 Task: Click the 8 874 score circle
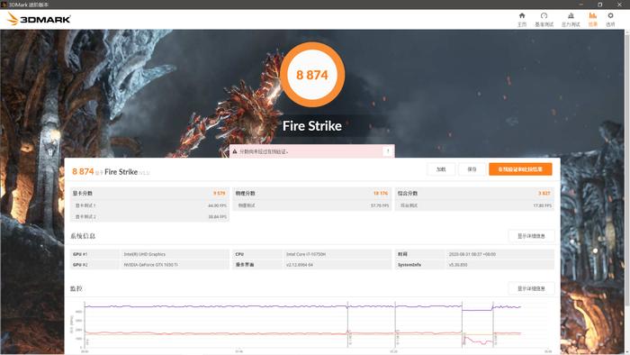[312, 75]
